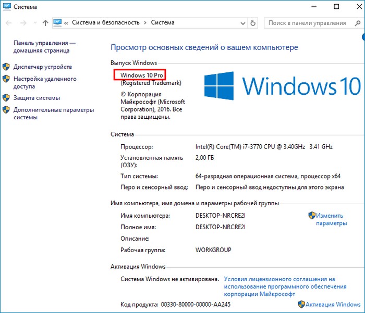Screen dimensions: 365x313
Task: Click the shield icon next to Изменить параметры
Action: coord(312,216)
